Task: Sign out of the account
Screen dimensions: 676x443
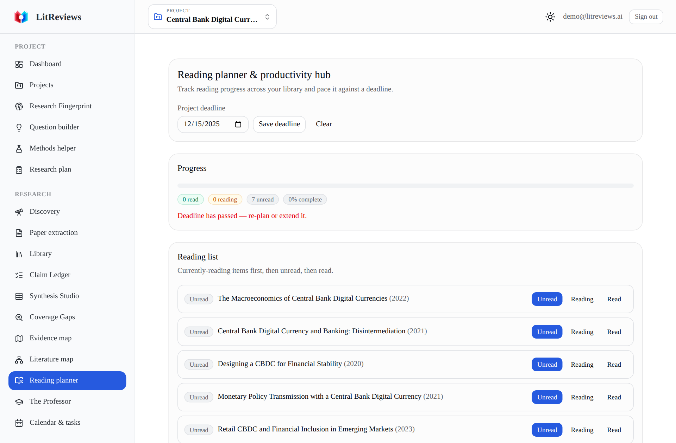Action: [x=646, y=17]
